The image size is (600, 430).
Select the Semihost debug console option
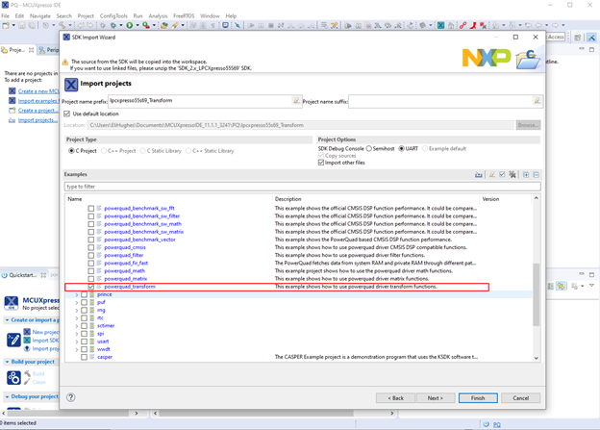(369, 148)
